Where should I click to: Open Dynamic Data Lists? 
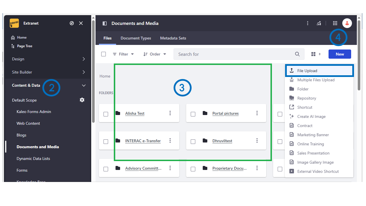tap(33, 159)
